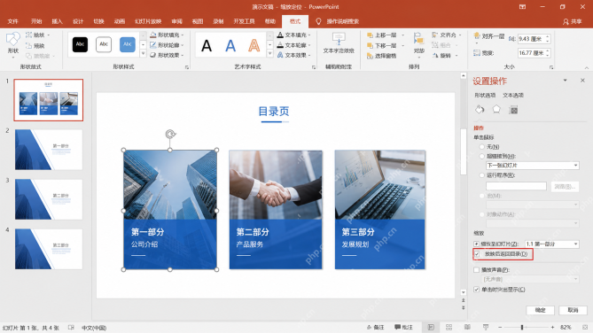Screen dimensions: 593x333
Task: Open the 下一张幻灯片 hyperlink dropdown
Action: click(532, 166)
